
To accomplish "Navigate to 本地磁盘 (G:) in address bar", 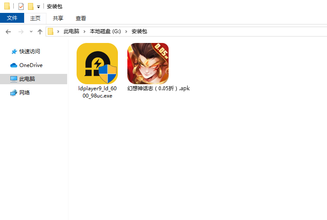I will (x=105, y=31).
